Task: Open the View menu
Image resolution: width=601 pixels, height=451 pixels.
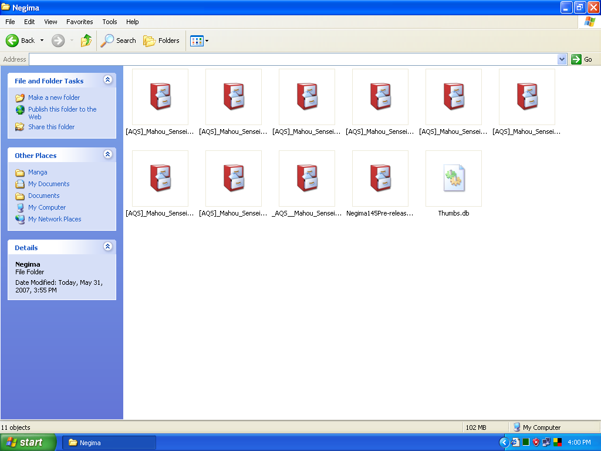Action: (x=50, y=22)
